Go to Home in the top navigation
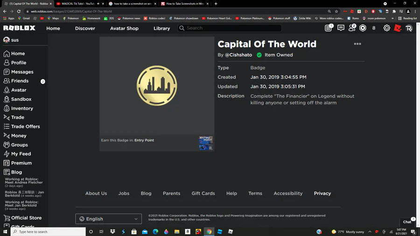Screen dimensions: 420x236 tap(53, 28)
